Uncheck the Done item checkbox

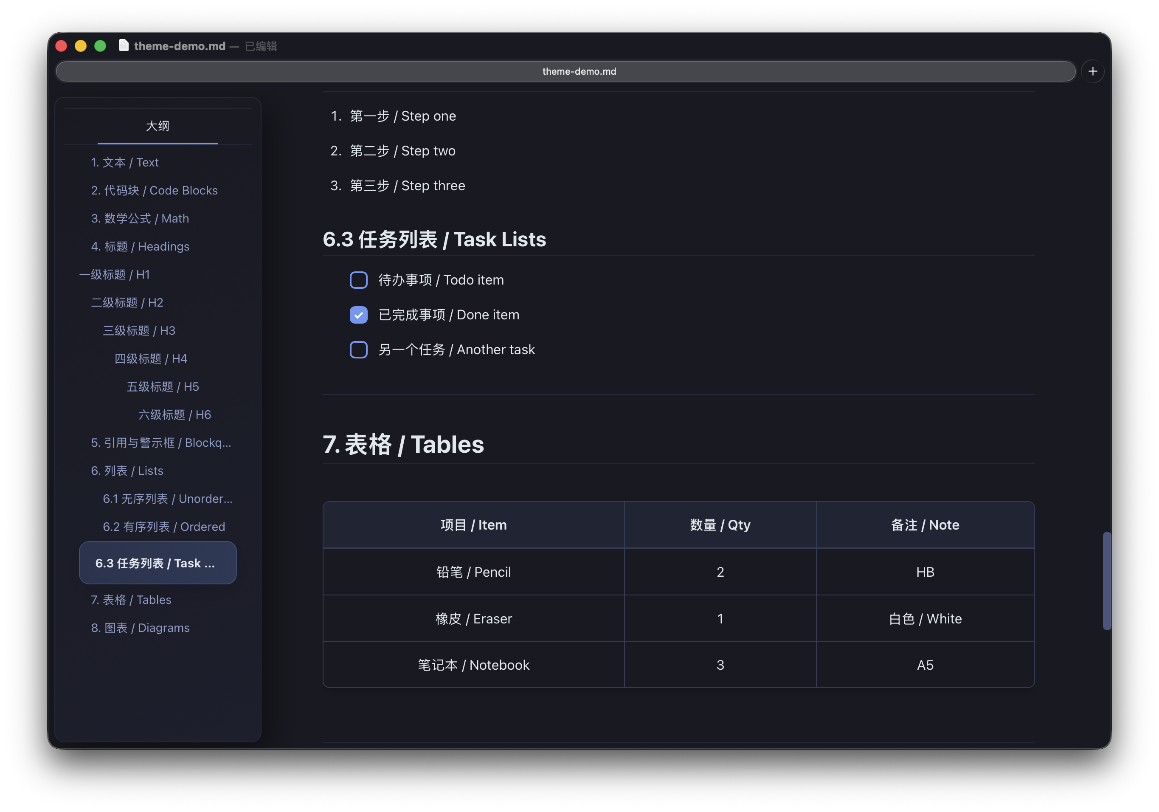point(358,315)
